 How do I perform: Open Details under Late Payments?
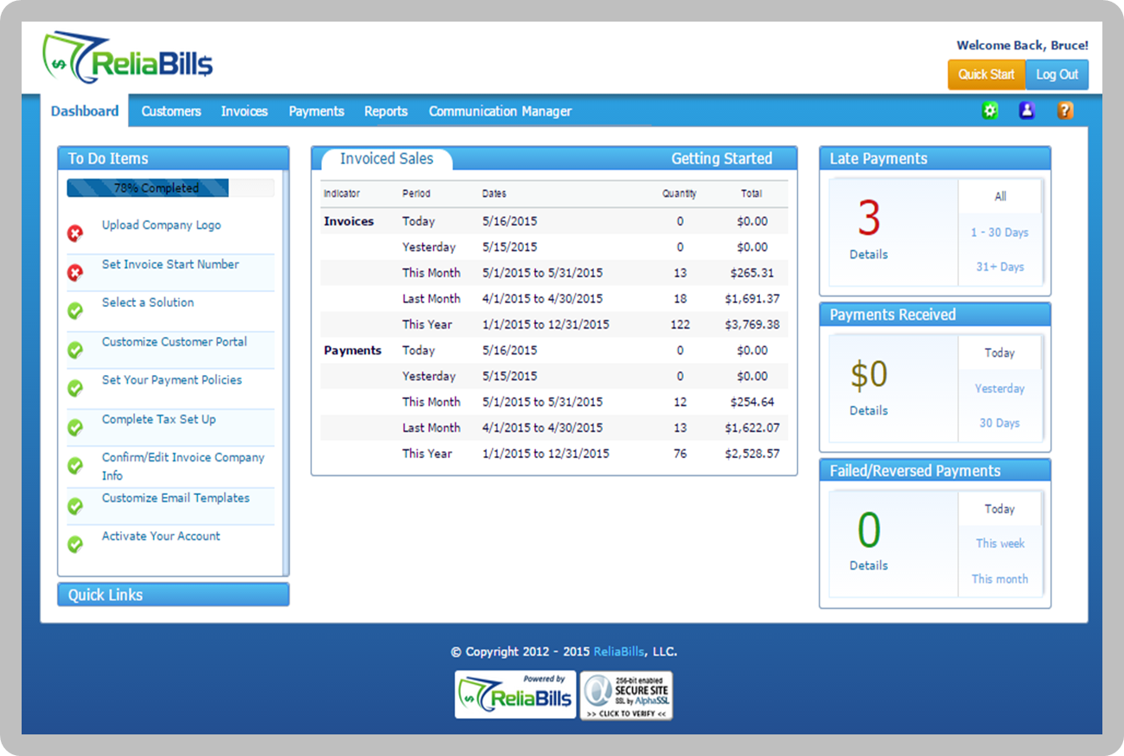[x=868, y=254]
